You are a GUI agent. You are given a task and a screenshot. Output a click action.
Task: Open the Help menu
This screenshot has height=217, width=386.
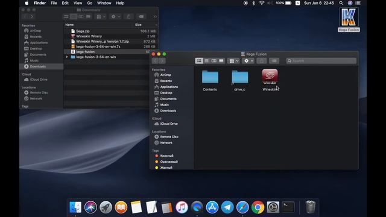[x=120, y=3]
